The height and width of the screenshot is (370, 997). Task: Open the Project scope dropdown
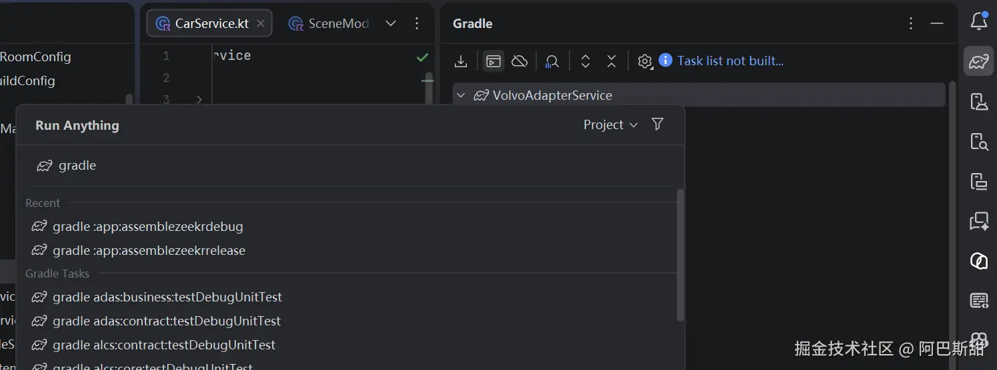click(x=610, y=124)
